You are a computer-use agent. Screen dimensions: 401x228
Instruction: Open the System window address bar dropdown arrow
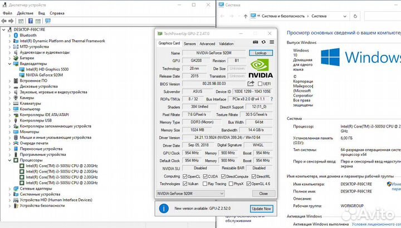(x=345, y=16)
